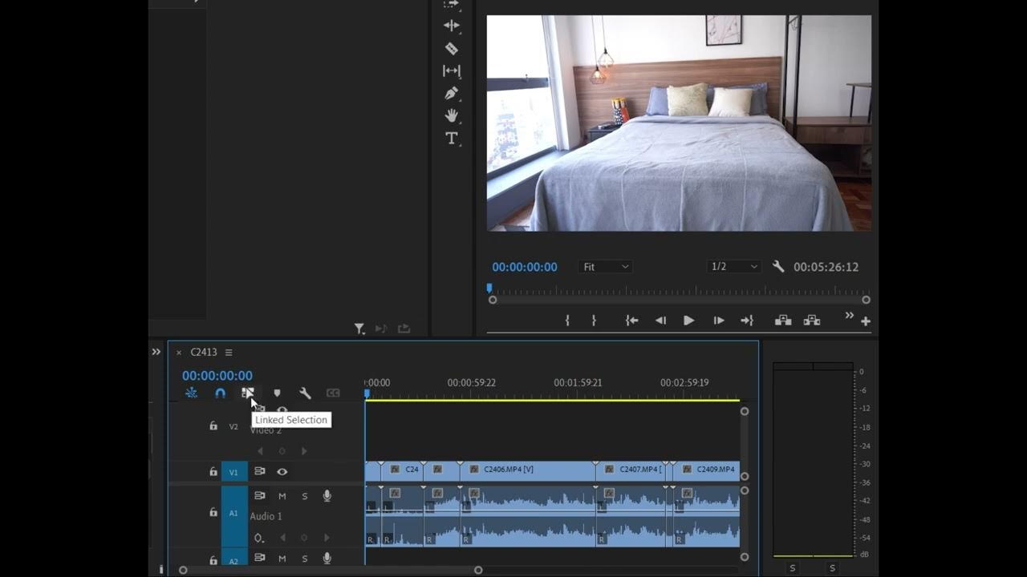Toggle Linked Selection in Timeline
This screenshot has width=1027, height=577.
point(248,393)
